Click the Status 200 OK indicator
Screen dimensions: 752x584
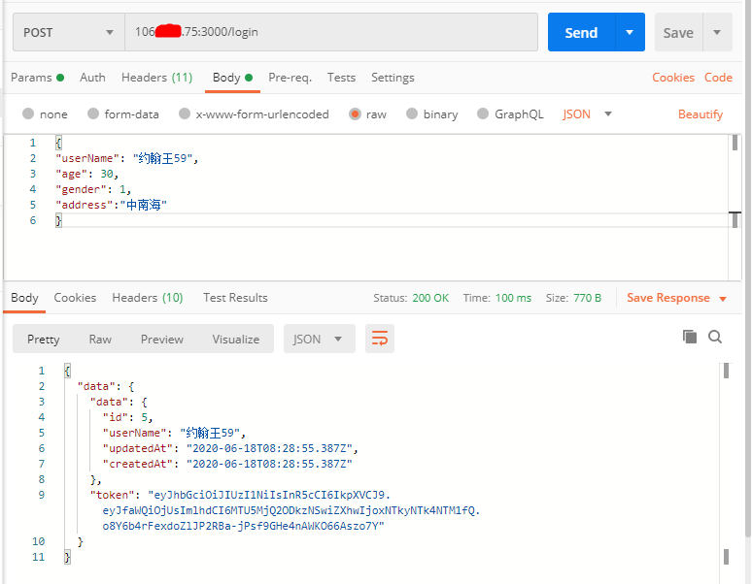click(411, 298)
